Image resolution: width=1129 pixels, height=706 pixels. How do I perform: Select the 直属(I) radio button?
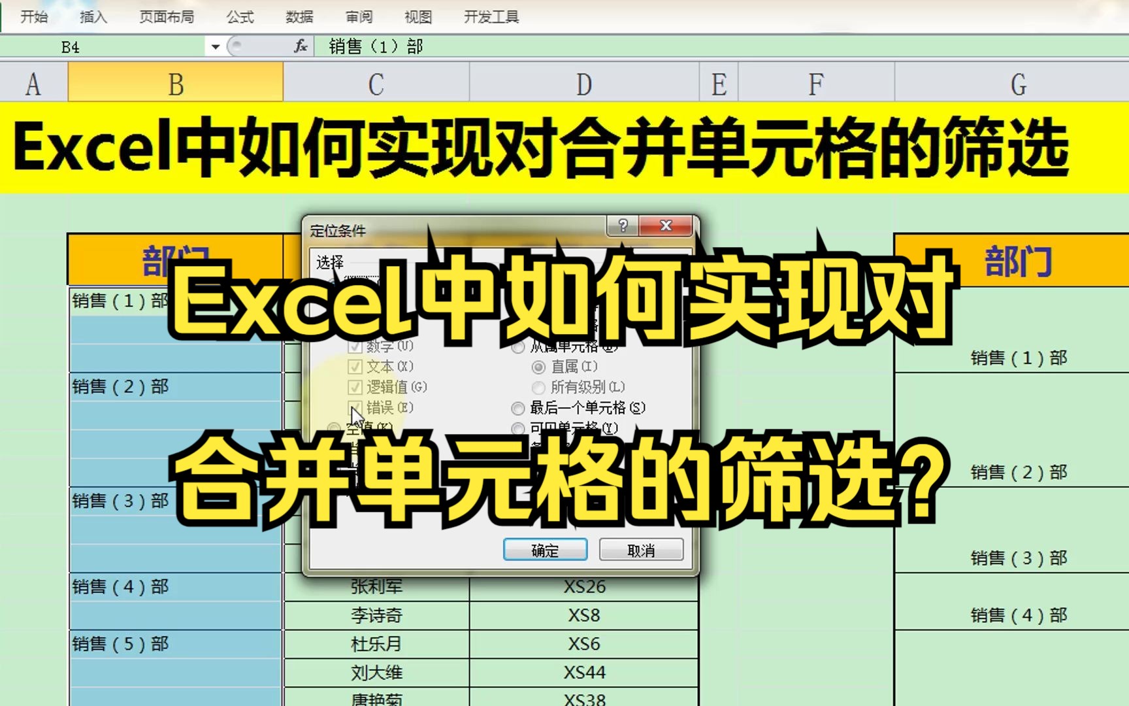coord(538,367)
